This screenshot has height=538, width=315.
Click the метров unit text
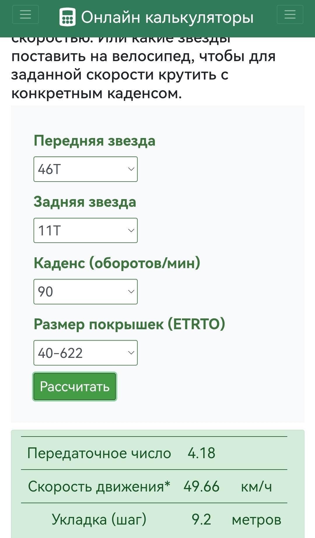click(256, 520)
